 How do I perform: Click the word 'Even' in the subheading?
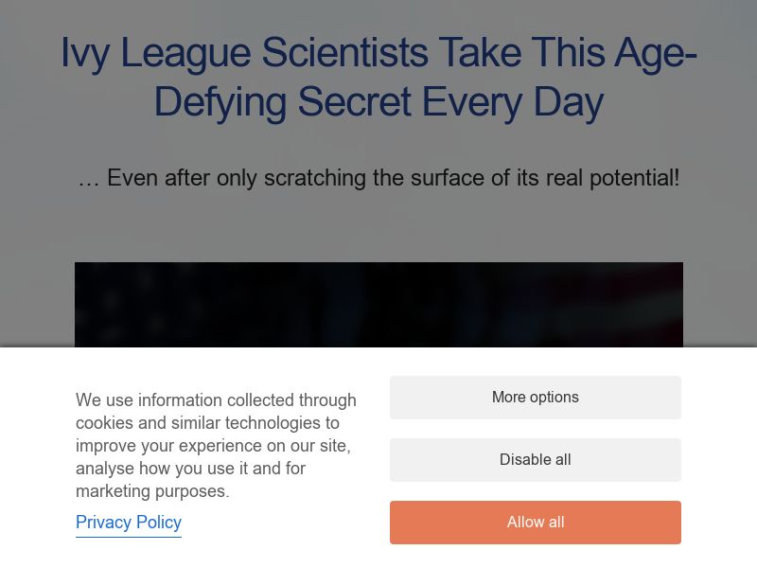pos(132,178)
